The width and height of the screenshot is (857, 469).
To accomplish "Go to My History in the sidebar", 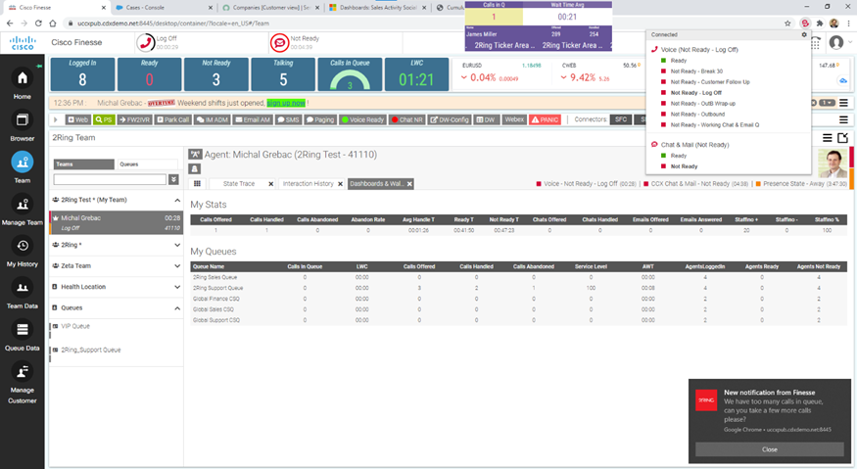I will tap(22, 251).
